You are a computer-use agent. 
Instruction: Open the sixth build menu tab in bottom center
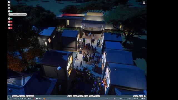coord(97,96)
